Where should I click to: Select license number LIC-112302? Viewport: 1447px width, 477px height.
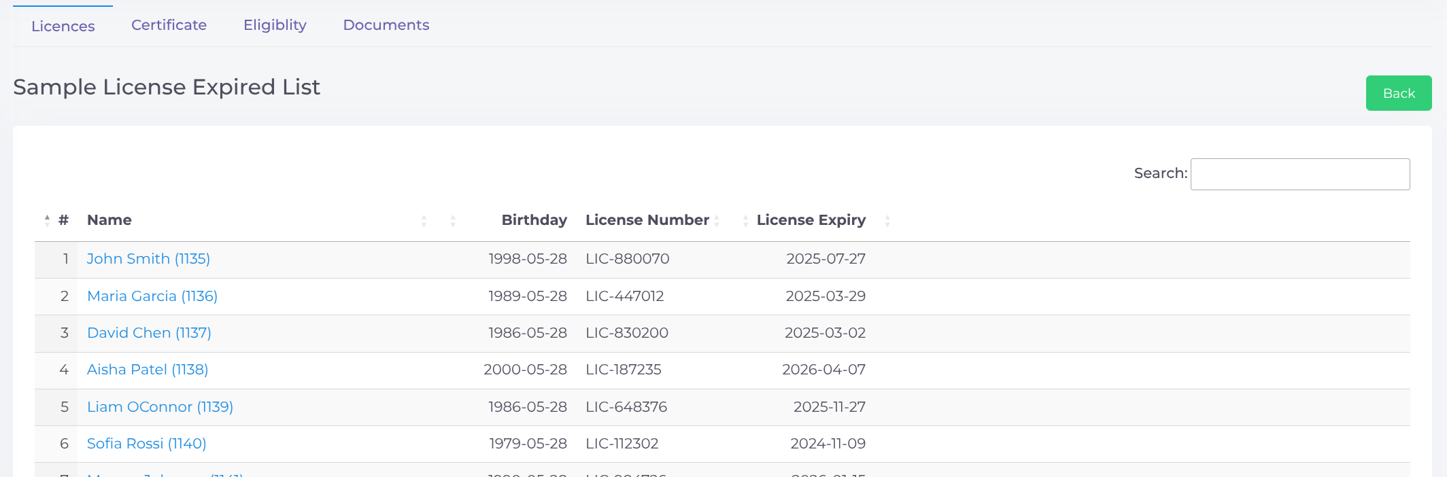click(622, 444)
